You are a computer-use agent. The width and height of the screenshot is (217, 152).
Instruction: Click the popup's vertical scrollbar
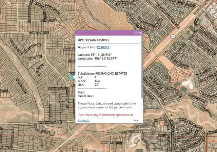tap(142, 67)
